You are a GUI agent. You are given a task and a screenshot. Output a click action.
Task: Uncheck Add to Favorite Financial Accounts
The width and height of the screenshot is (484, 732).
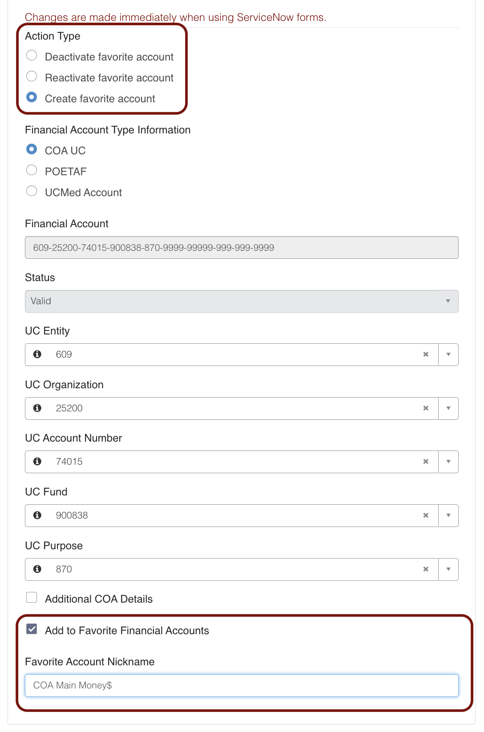click(x=32, y=629)
